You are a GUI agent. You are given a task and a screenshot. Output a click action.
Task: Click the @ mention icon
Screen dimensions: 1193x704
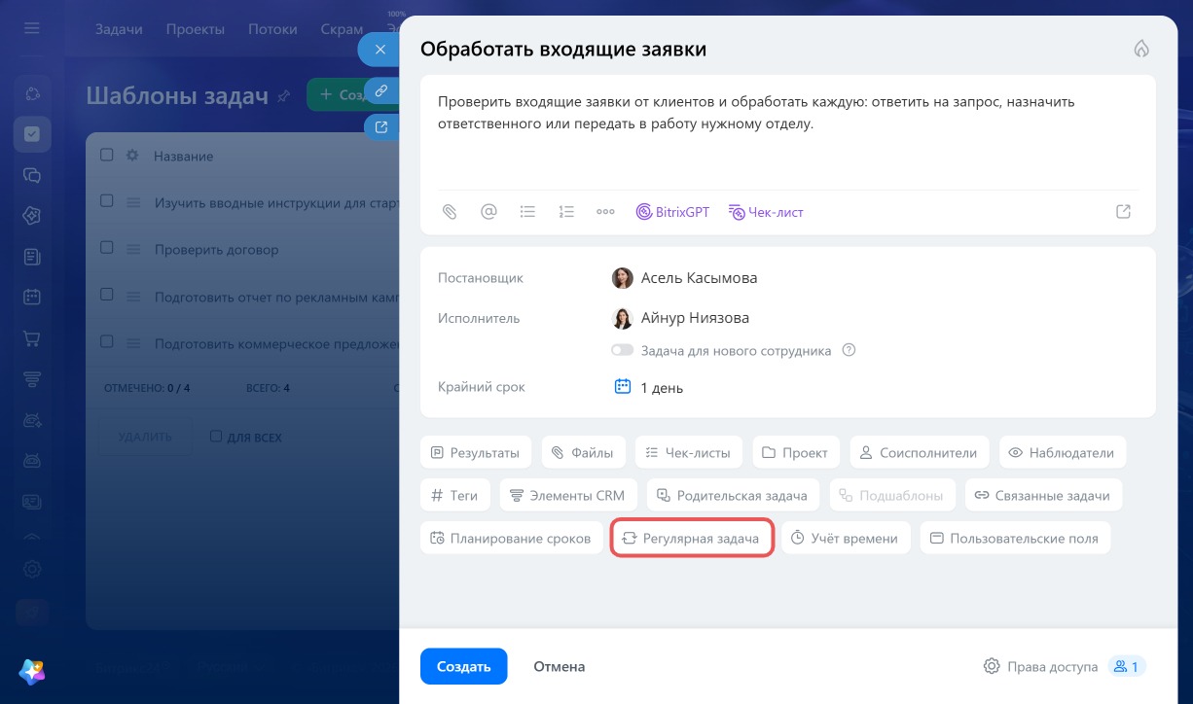pyautogui.click(x=488, y=211)
